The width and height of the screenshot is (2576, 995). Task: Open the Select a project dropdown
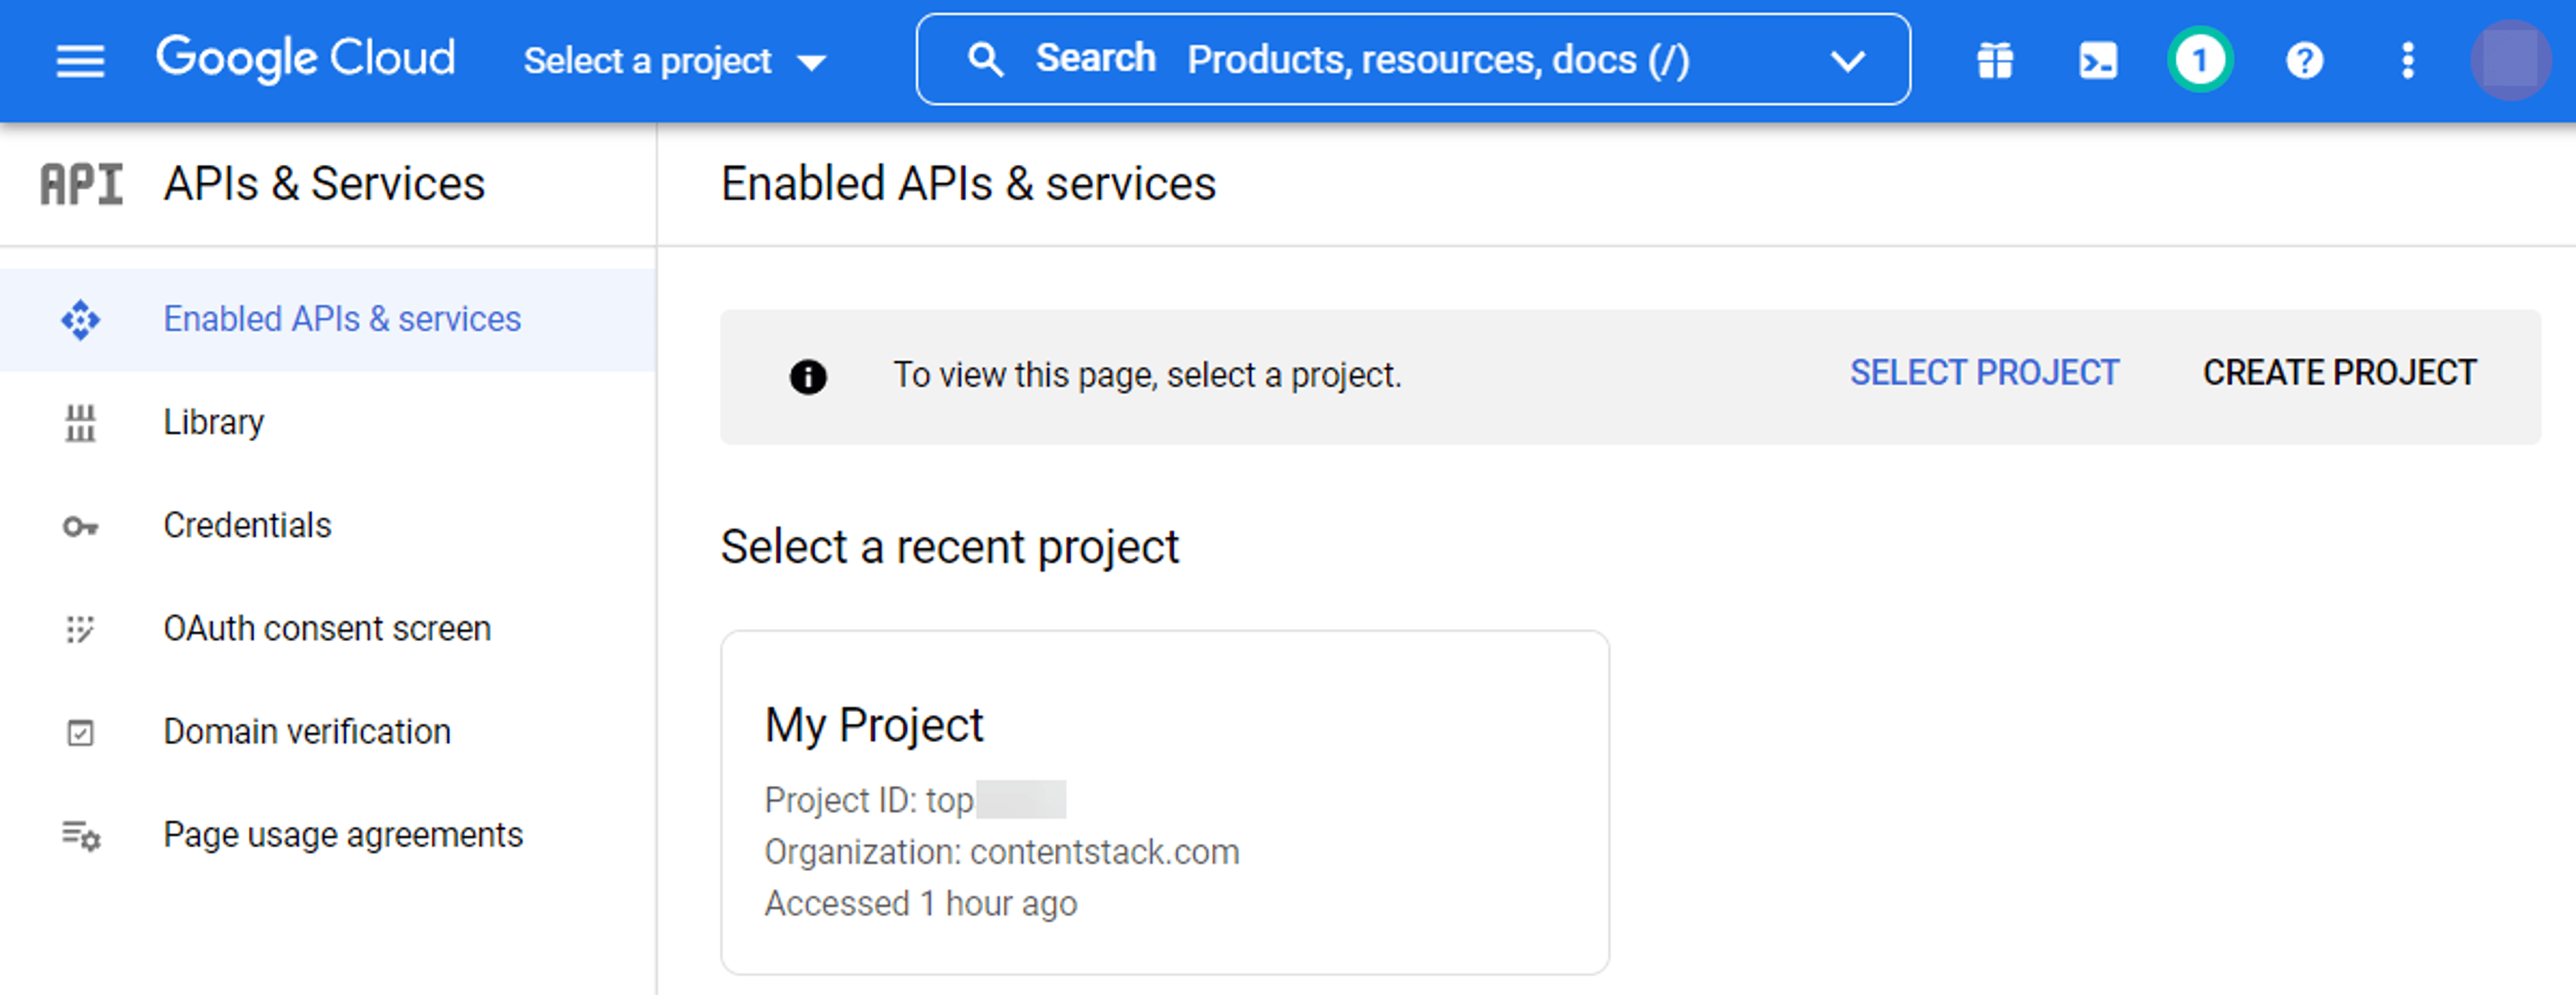coord(675,61)
